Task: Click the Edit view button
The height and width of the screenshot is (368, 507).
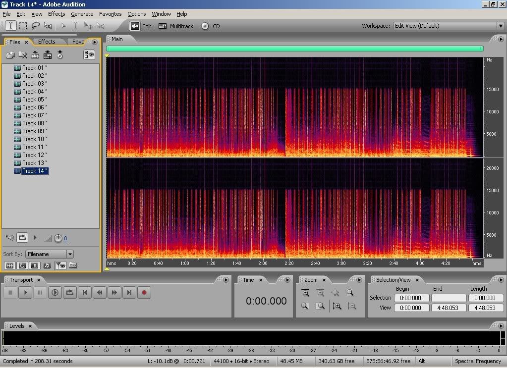Action: [141, 26]
